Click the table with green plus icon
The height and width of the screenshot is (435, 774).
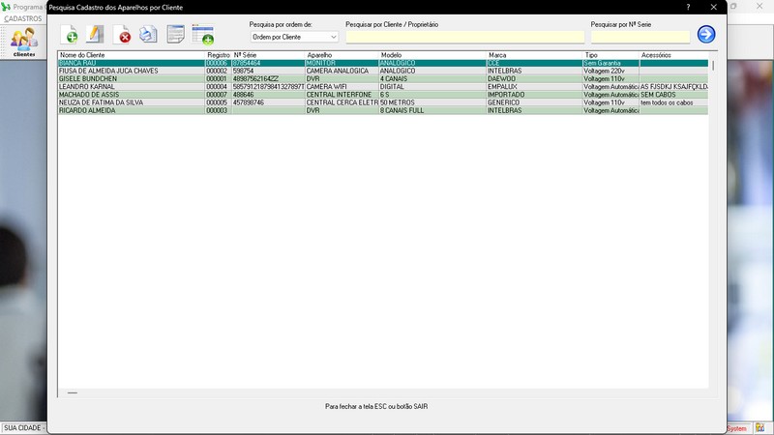tap(202, 35)
